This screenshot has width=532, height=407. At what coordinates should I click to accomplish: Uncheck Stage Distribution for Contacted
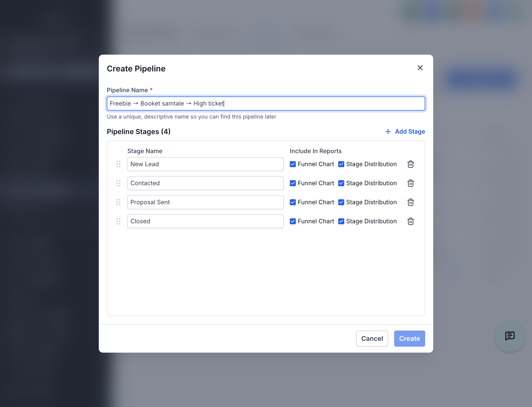tap(341, 183)
